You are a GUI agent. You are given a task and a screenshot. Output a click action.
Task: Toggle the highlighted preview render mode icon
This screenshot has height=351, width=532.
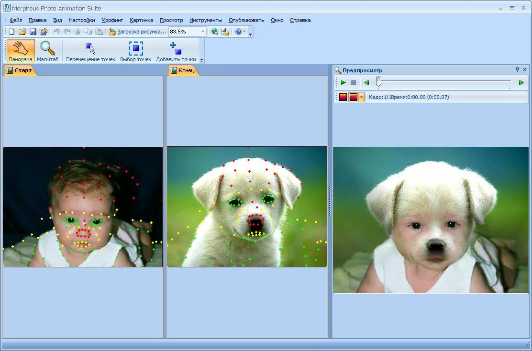tap(354, 97)
